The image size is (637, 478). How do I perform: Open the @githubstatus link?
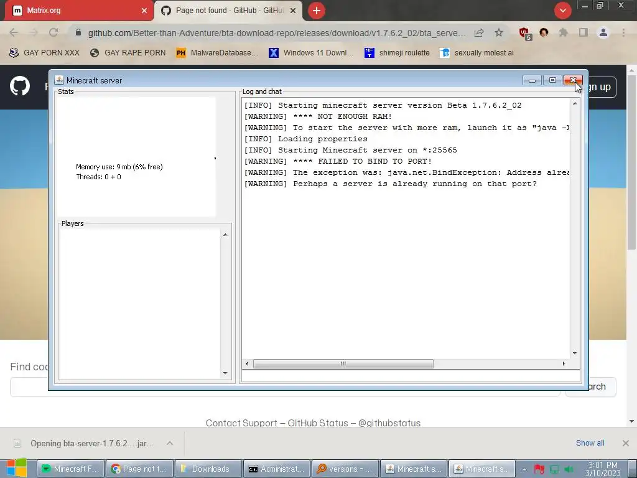point(389,423)
